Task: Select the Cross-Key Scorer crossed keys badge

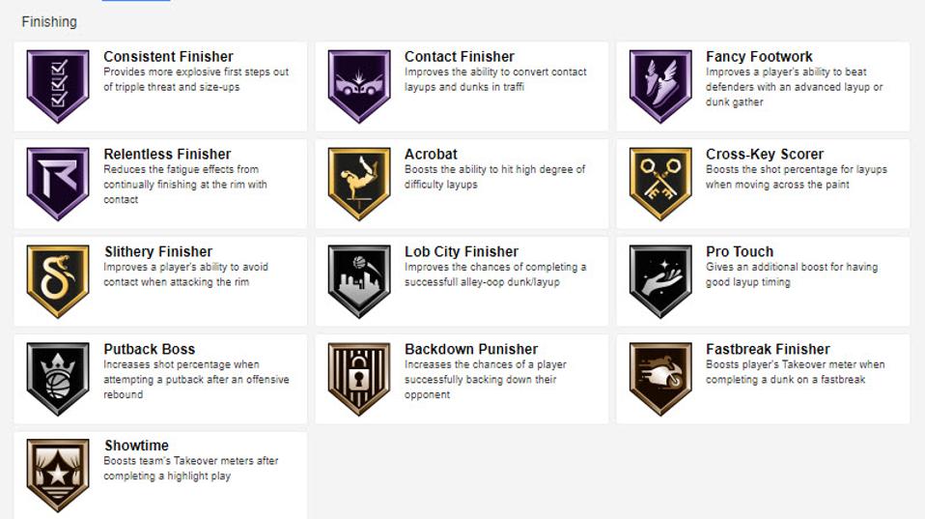Action: pos(660,184)
